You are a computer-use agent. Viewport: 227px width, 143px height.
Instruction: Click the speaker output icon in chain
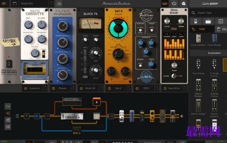coord(182,116)
